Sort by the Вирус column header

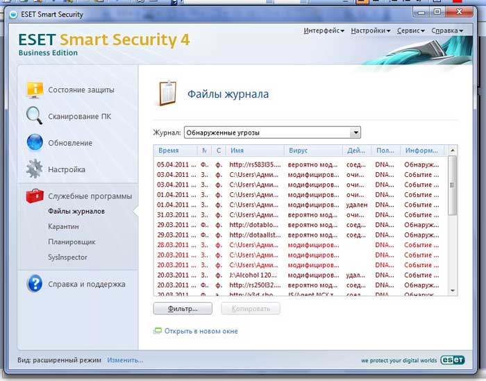[313, 151]
